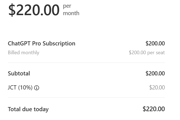Image resolution: width=180 pixels, height=120 pixels.
Task: Click the JCT tax info icon
Action: click(37, 88)
